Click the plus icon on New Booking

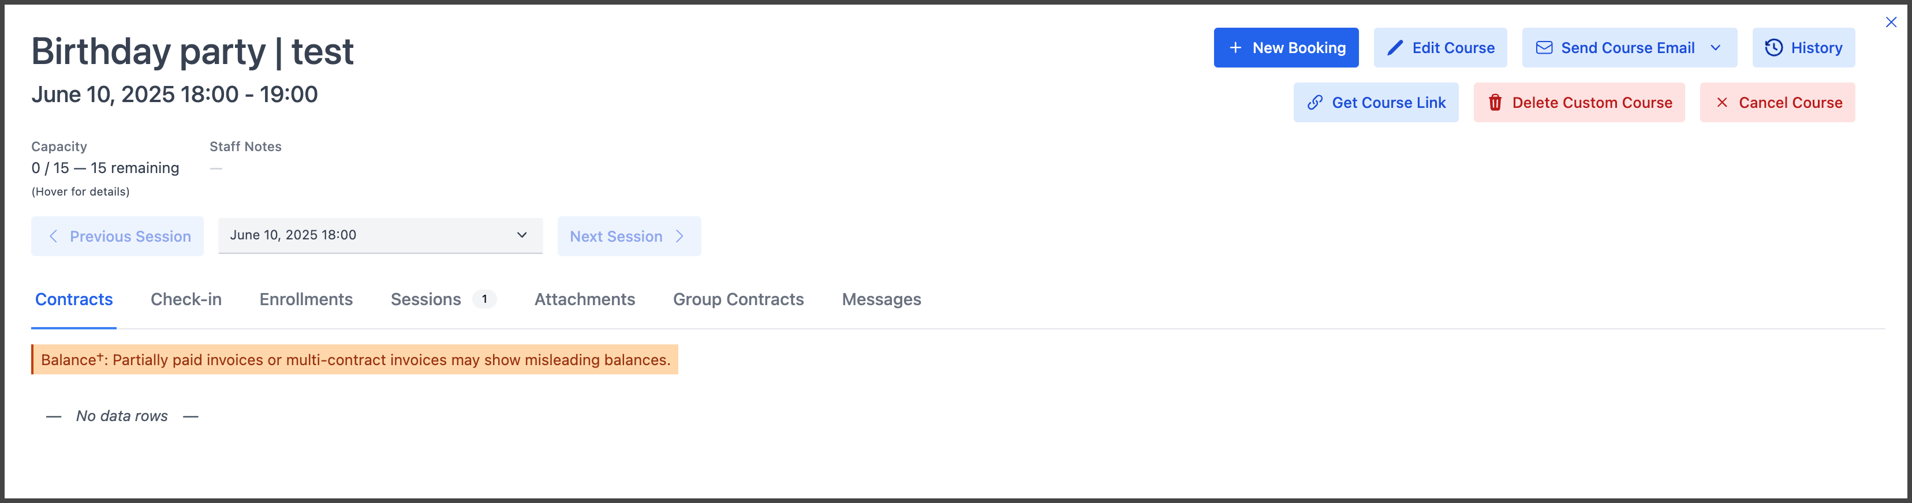pos(1235,47)
